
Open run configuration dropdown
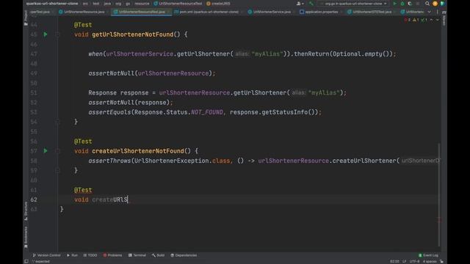click(x=353, y=4)
